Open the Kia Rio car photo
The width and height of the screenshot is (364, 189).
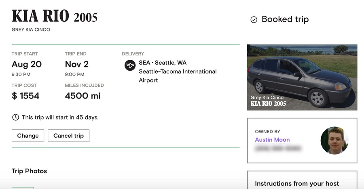coord(302,77)
